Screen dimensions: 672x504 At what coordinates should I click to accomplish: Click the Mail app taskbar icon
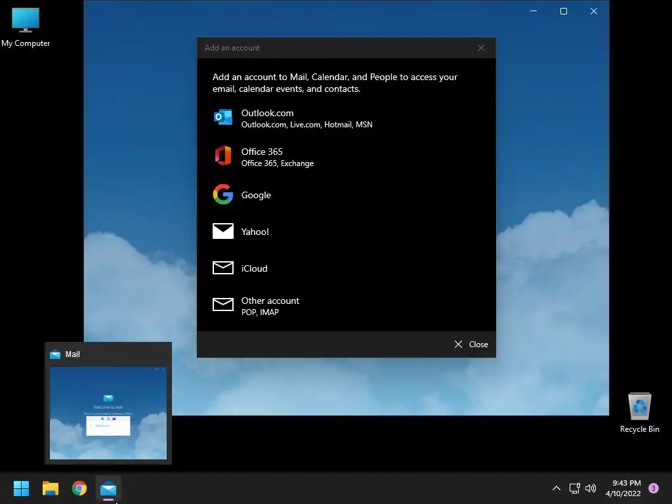pyautogui.click(x=108, y=488)
